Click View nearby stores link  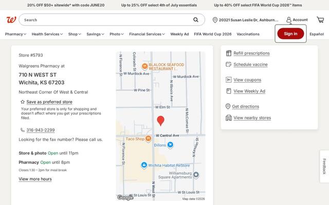coord(252,118)
